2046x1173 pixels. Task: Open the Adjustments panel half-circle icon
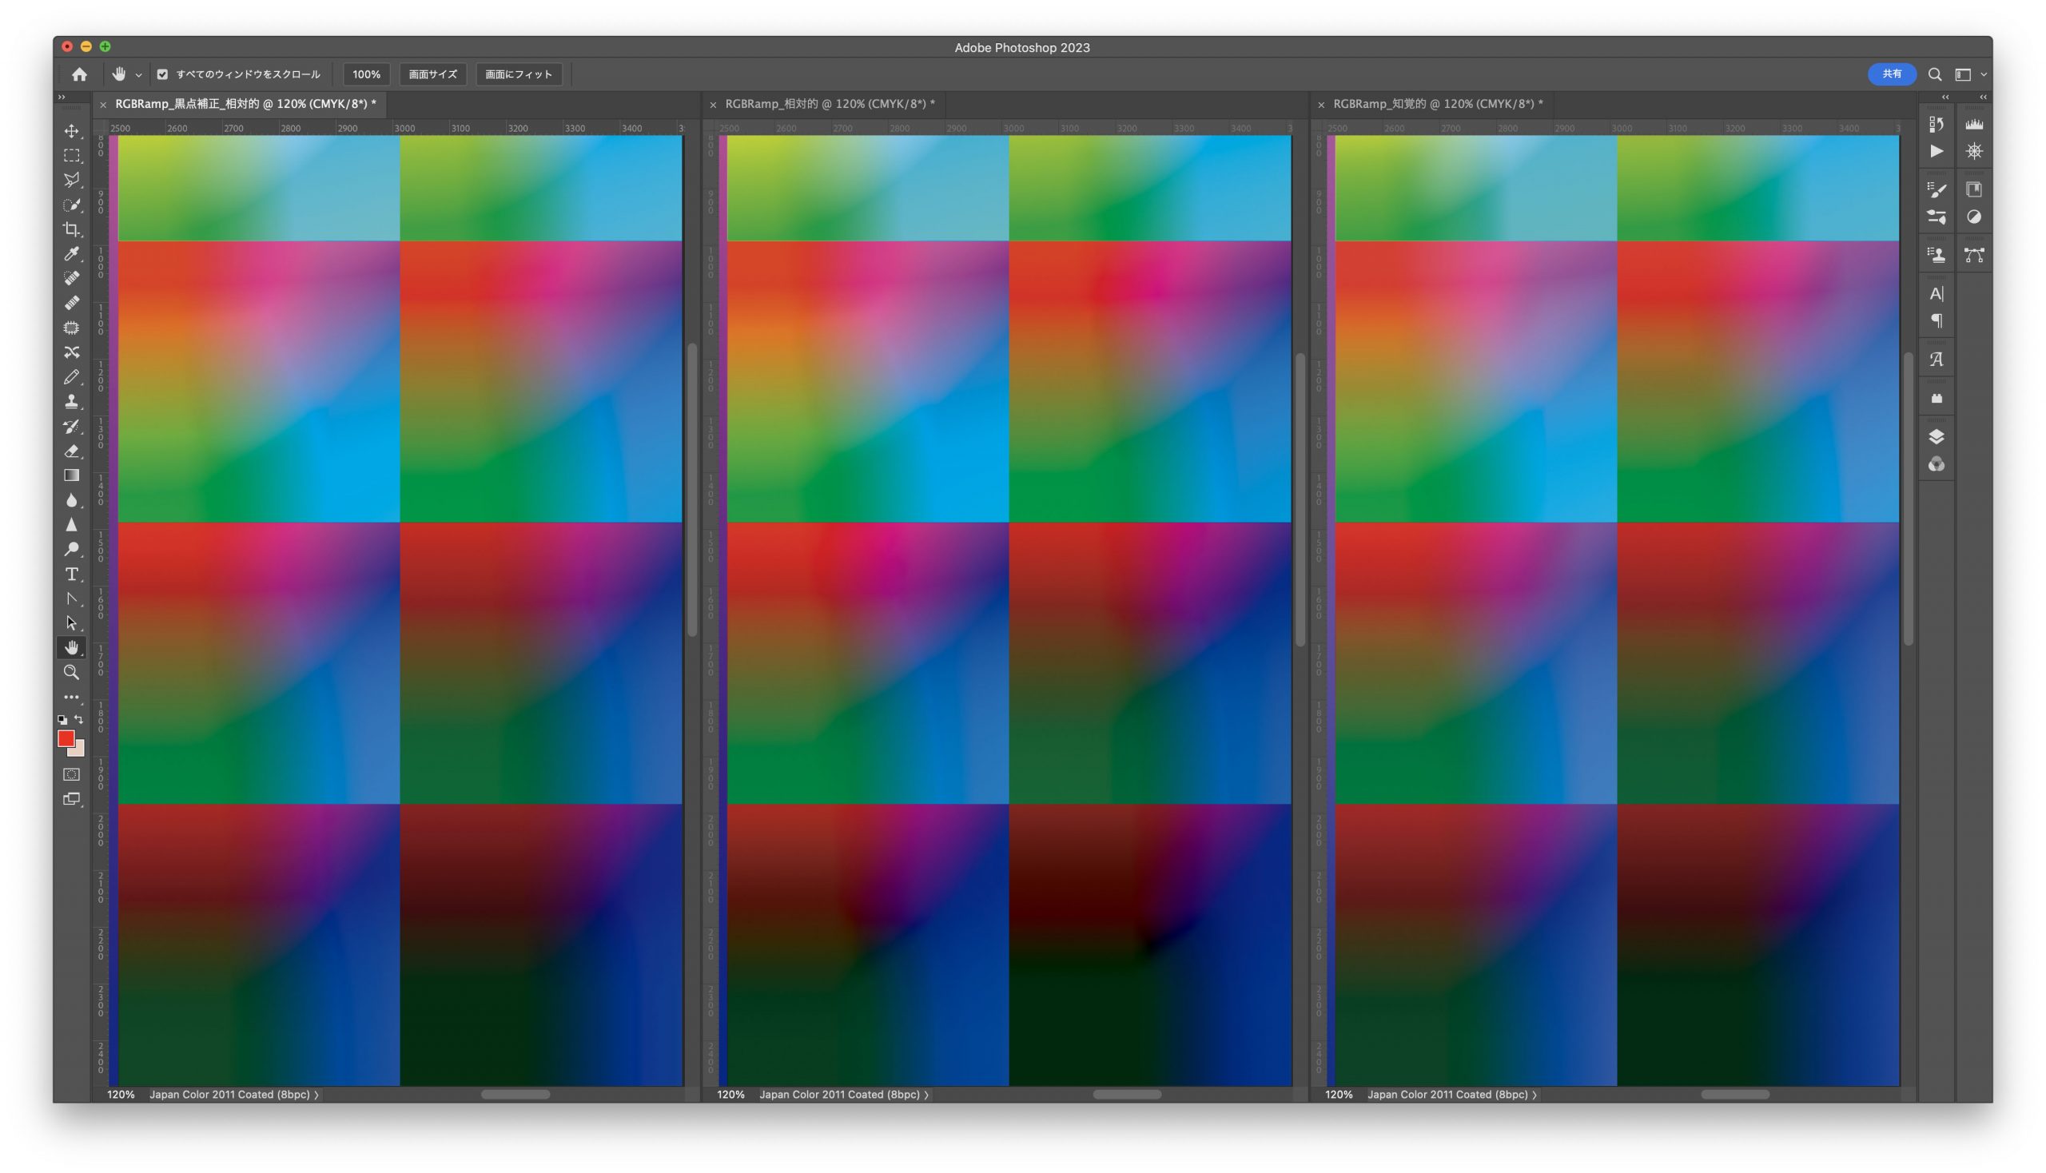tap(1974, 217)
